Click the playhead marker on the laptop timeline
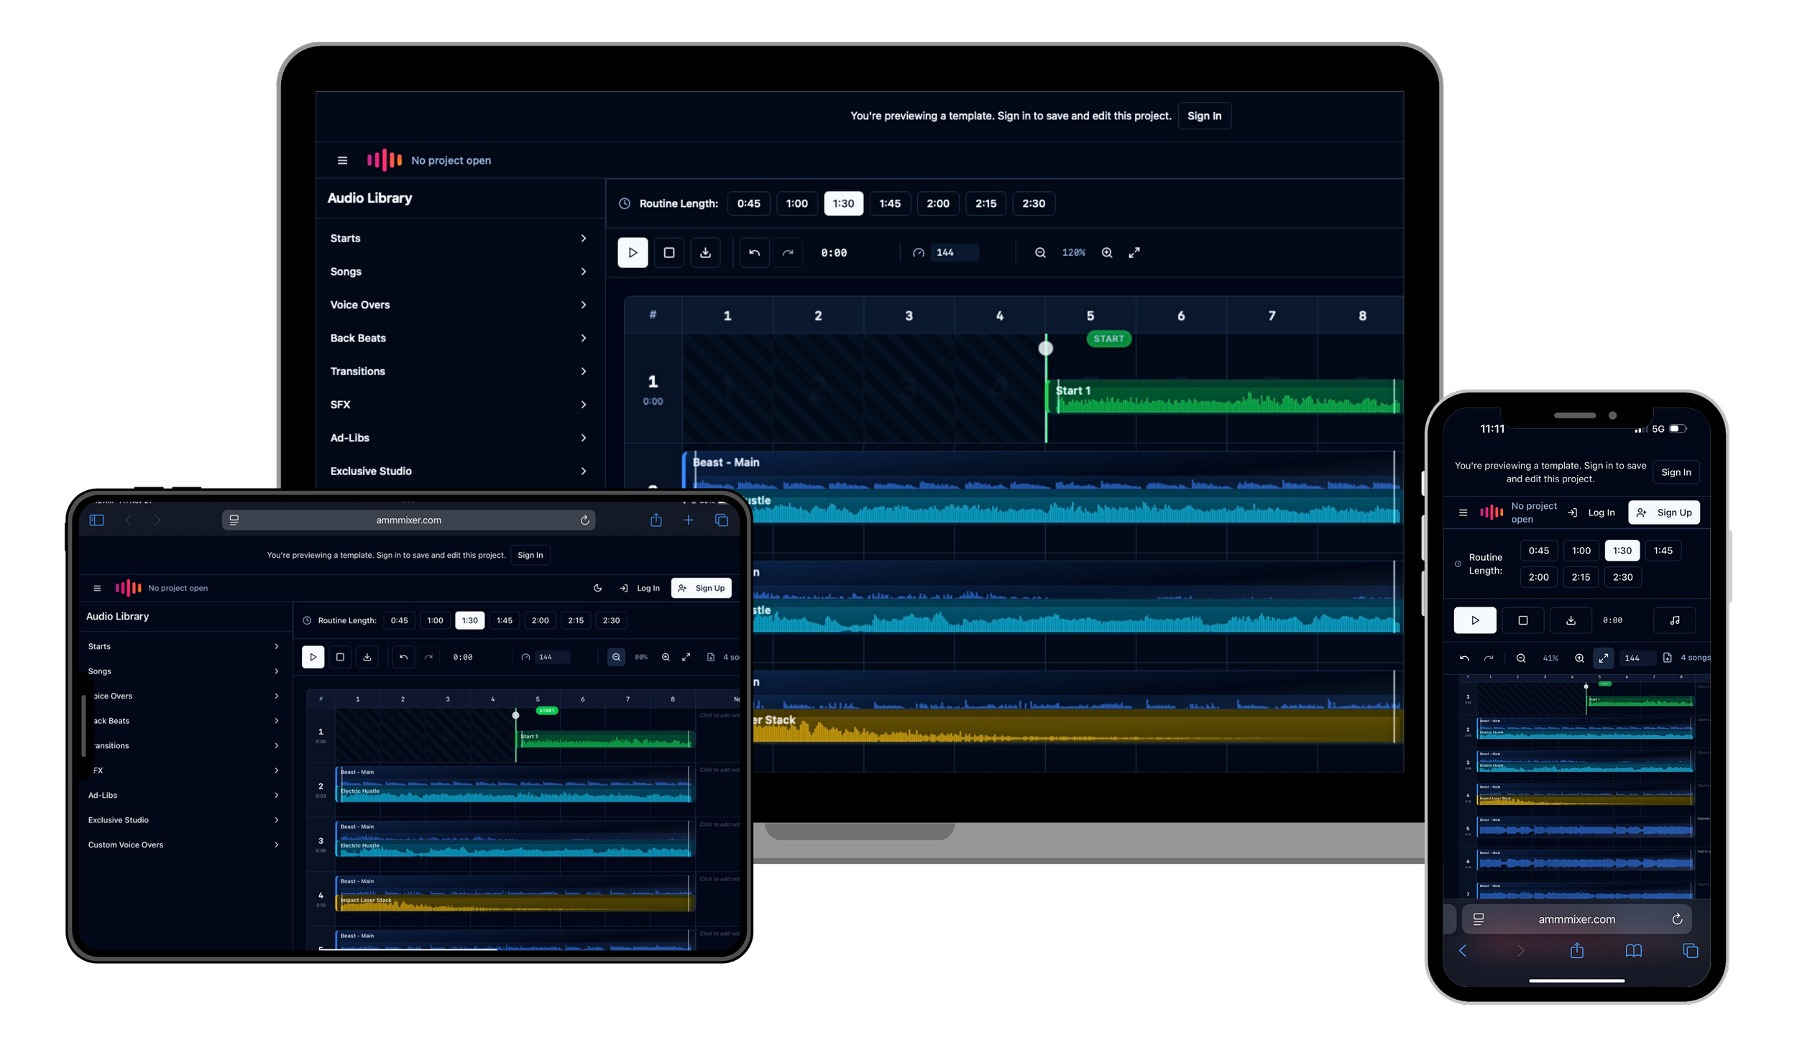 tap(1046, 349)
